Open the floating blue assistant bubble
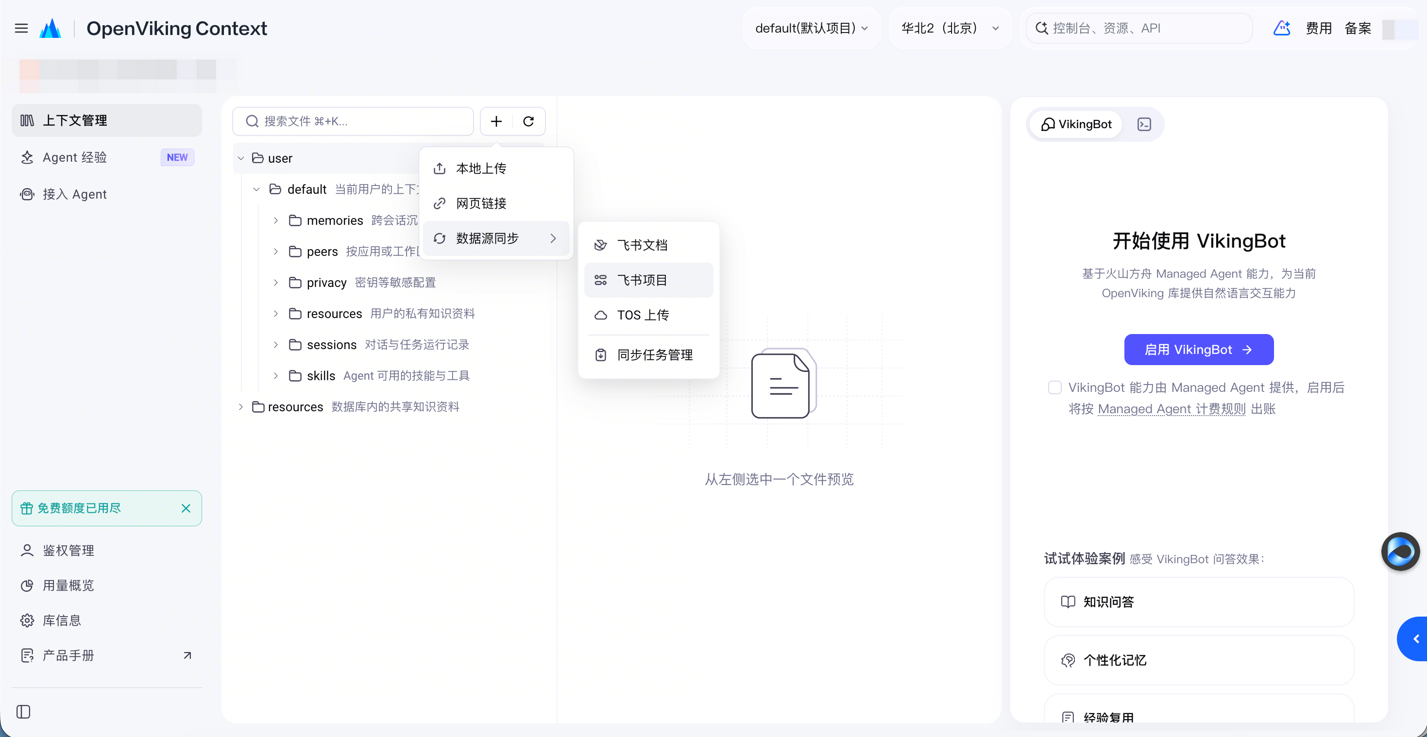This screenshot has width=1427, height=737. pyautogui.click(x=1400, y=552)
